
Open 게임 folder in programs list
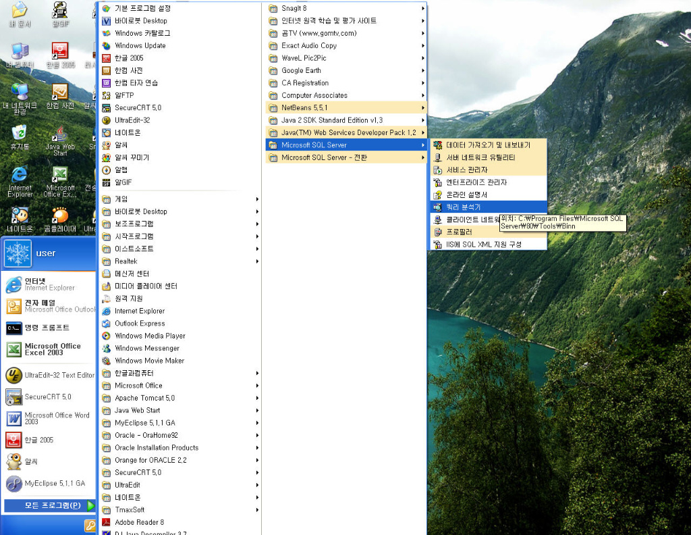coord(179,199)
